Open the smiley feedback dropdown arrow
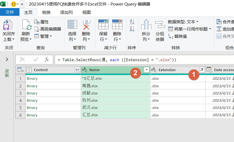 click(x=18, y=4)
